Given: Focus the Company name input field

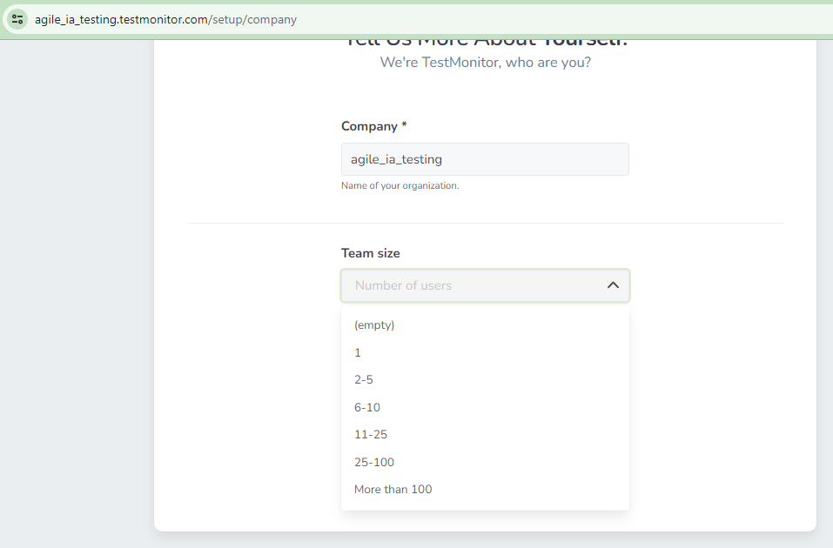Looking at the screenshot, I should [485, 159].
